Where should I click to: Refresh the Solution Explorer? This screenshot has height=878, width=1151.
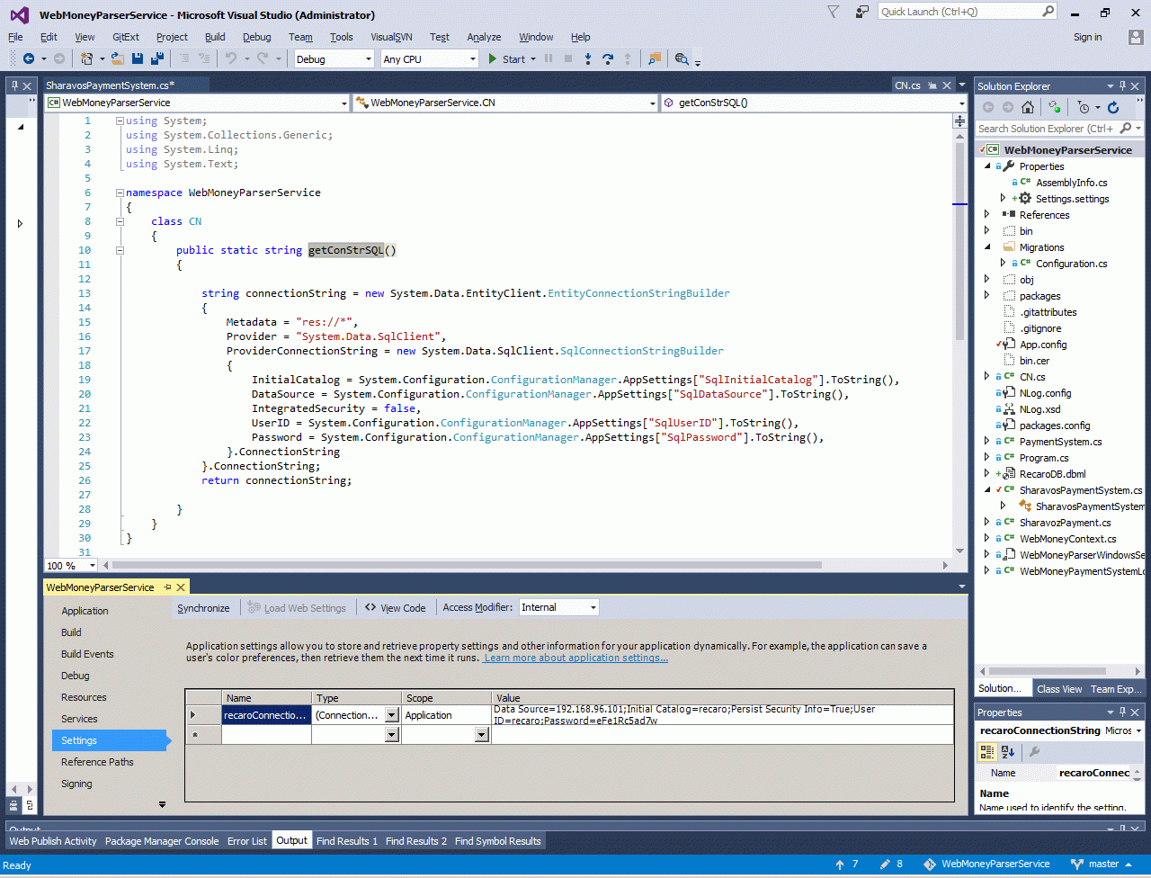[x=1113, y=107]
